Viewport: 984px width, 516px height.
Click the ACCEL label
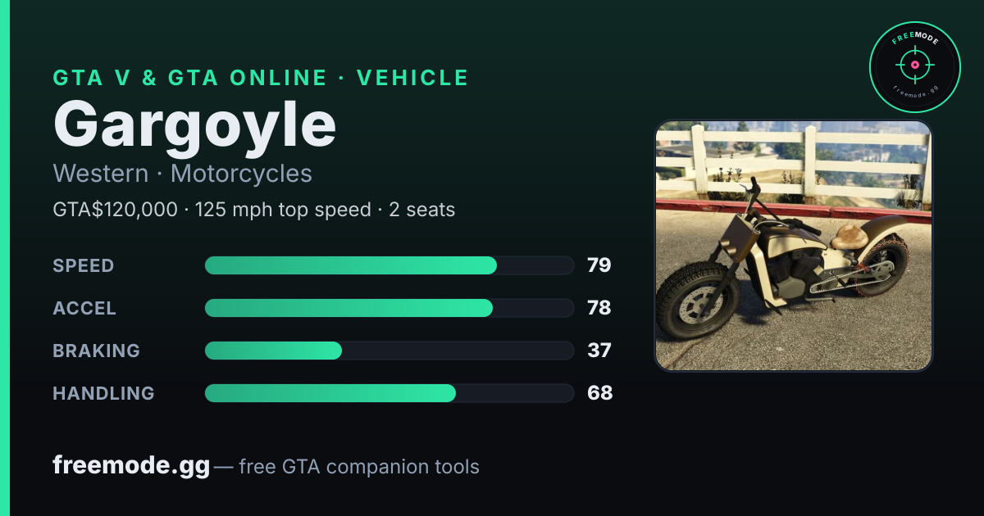click(x=84, y=308)
